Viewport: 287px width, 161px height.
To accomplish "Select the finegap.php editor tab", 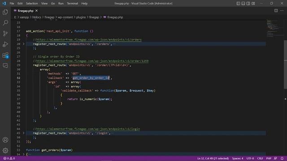I will 26,11.
